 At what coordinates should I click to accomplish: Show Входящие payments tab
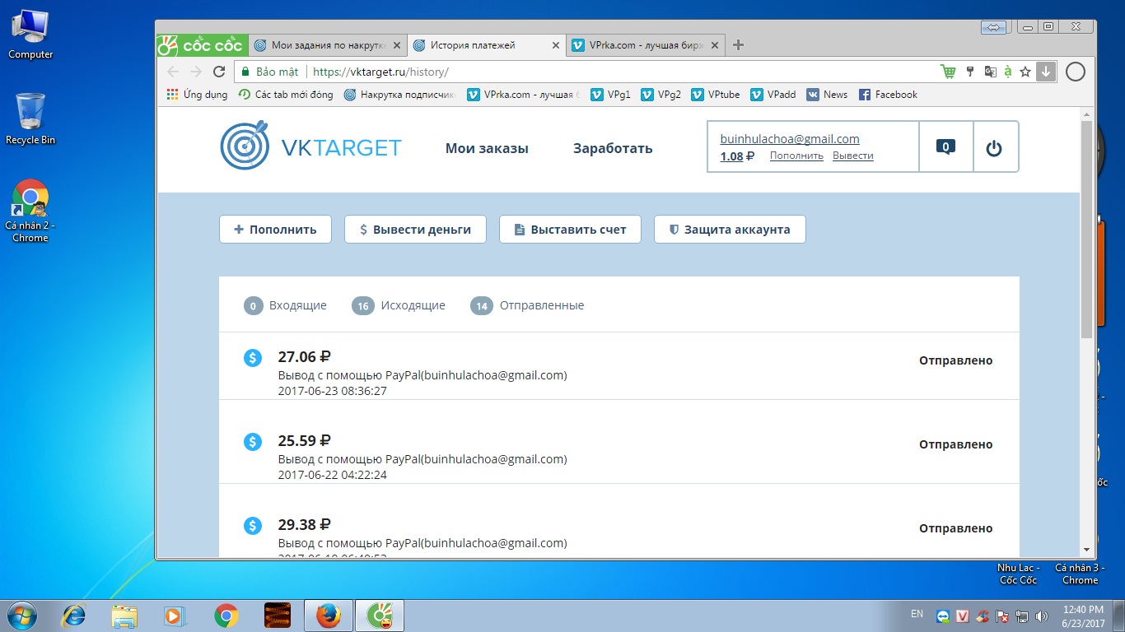tap(285, 305)
